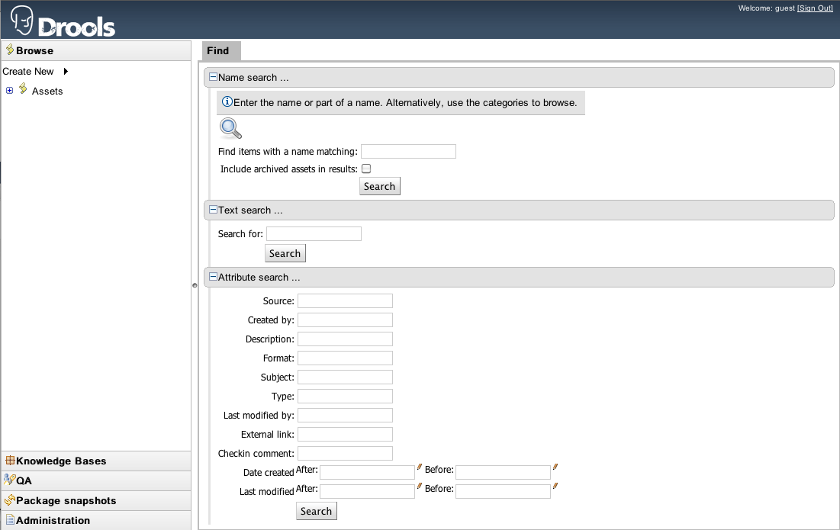Click the Assets lightning icon in tree
Screen dimensions: 840x530
23,89
